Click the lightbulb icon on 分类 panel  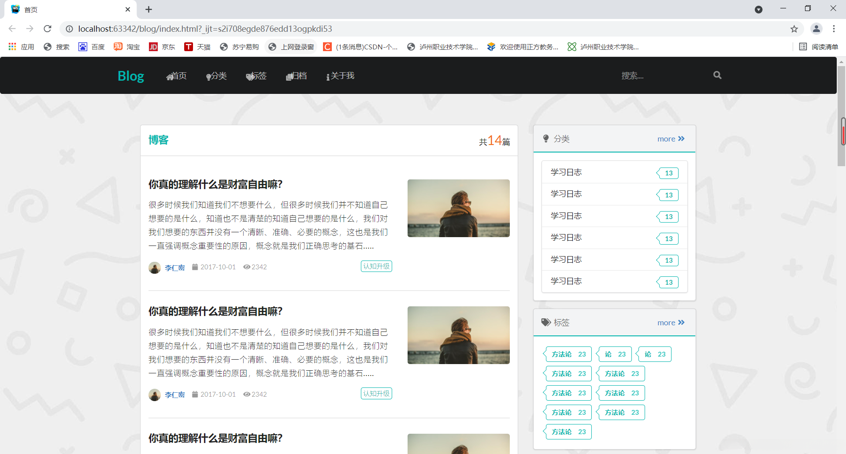tap(546, 138)
